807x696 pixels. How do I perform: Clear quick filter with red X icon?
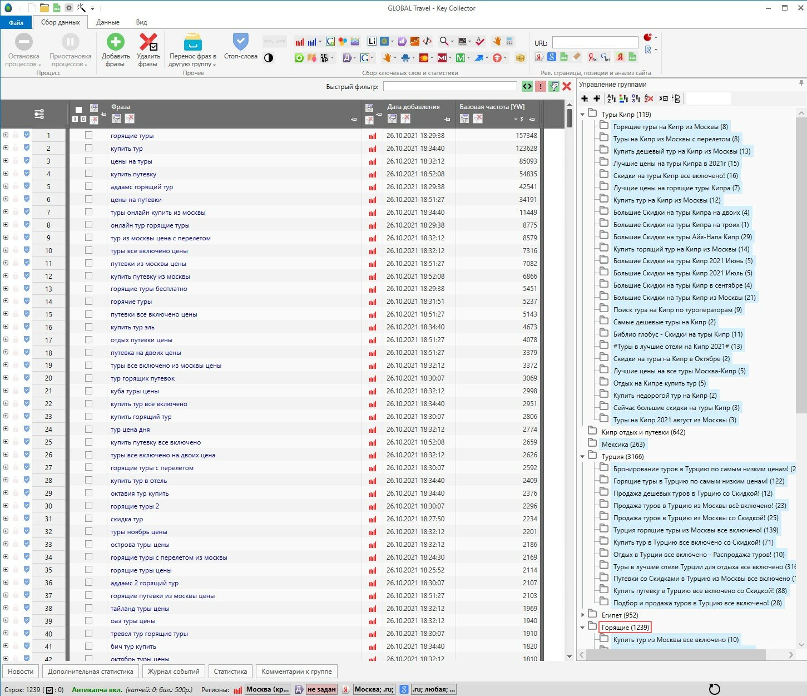567,86
